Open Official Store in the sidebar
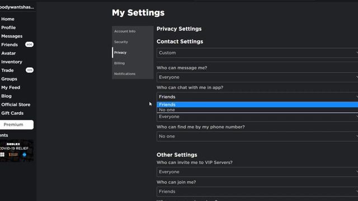The height and width of the screenshot is (201, 358). (16, 104)
